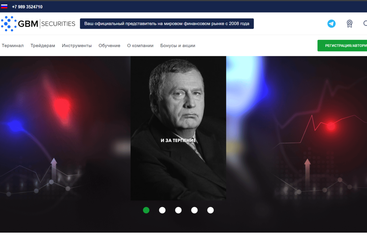The width and height of the screenshot is (367, 238).
Task: Click the black-and-white portrait slide image
Action: coord(178,128)
